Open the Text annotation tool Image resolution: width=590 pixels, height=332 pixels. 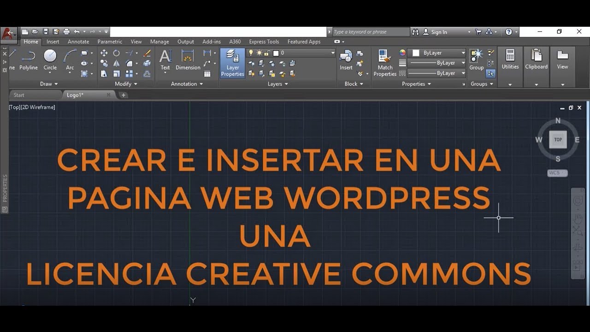pos(165,60)
